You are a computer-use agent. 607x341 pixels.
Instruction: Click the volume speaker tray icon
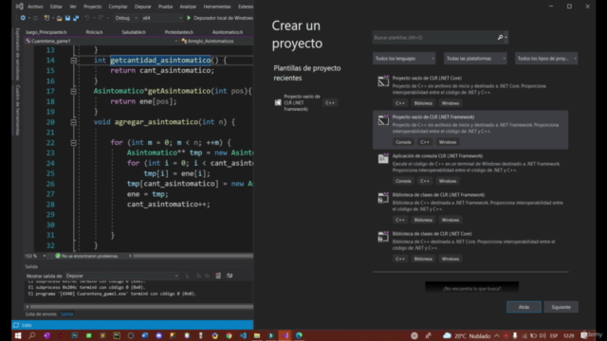coord(543,335)
